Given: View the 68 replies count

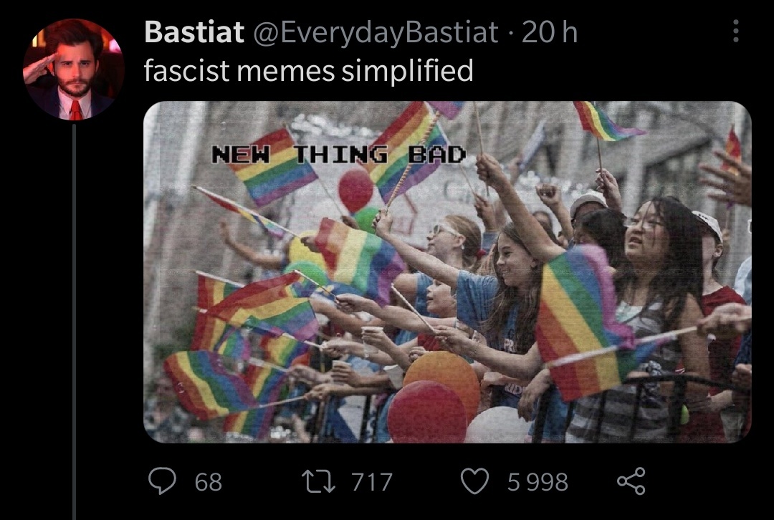Looking at the screenshot, I should pos(209,482).
